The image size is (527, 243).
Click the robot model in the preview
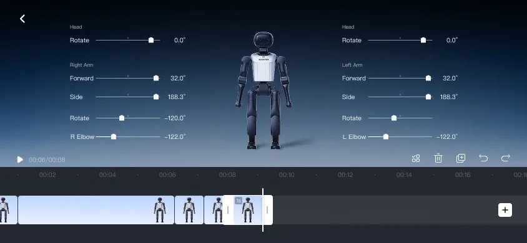[x=263, y=90]
